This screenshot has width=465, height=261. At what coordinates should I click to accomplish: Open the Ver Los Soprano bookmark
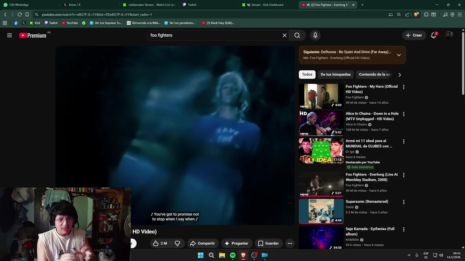105,23
